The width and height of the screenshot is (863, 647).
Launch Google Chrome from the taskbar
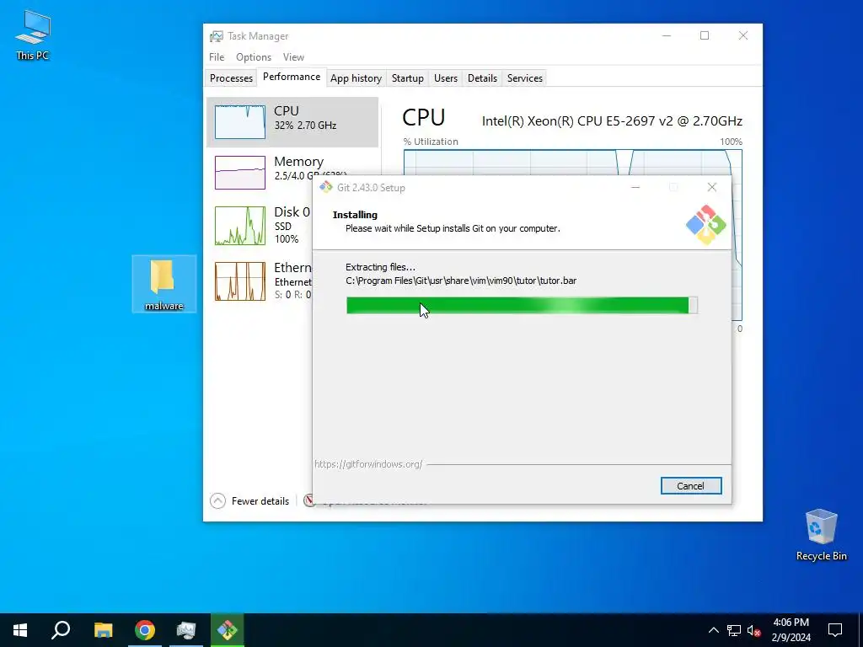click(145, 630)
